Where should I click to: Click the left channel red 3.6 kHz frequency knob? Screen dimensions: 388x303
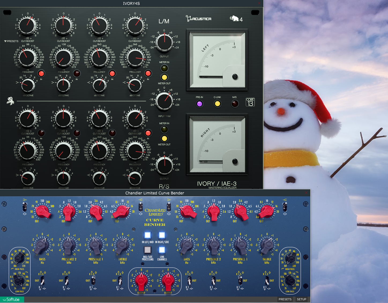96,212
